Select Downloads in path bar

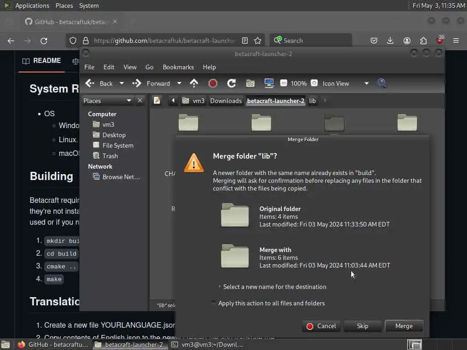click(x=226, y=101)
